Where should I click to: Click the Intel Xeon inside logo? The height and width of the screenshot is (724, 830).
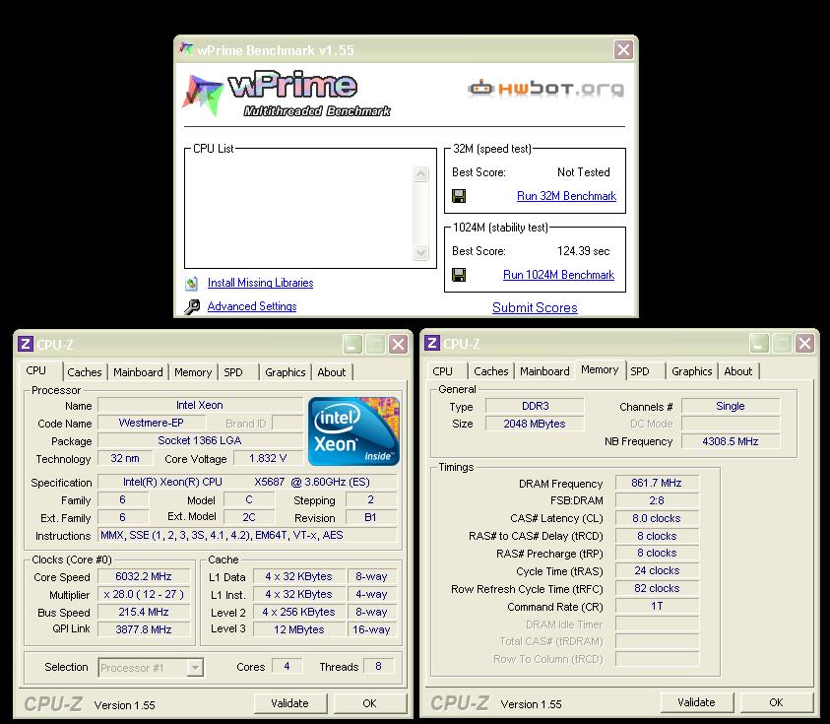click(354, 431)
